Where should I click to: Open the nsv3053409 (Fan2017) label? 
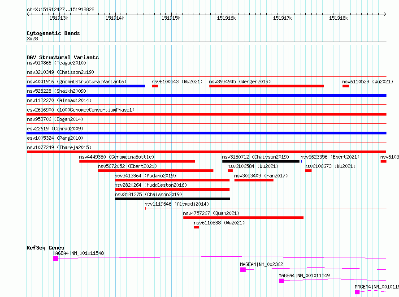tap(261, 176)
